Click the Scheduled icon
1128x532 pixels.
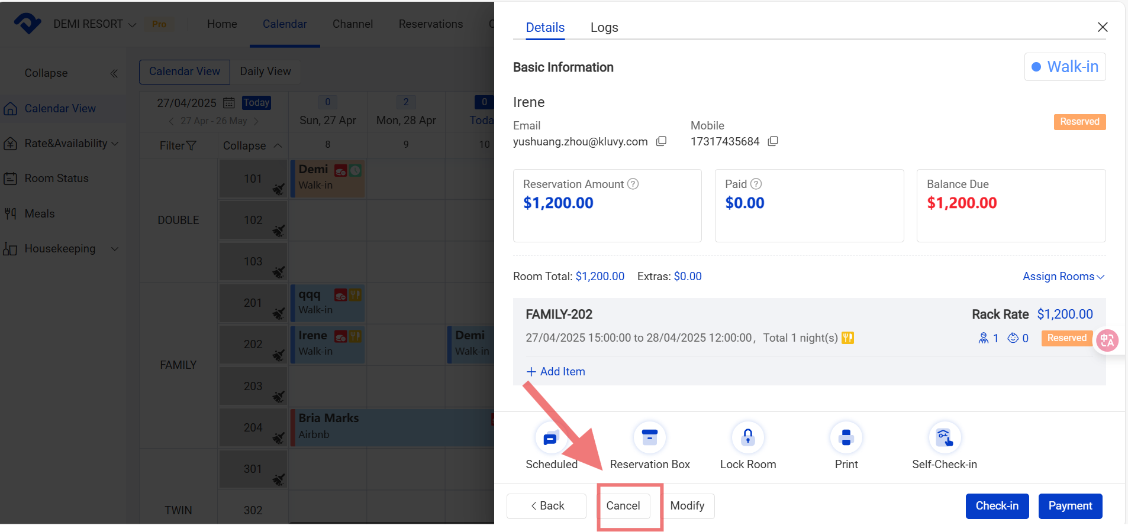(x=550, y=439)
